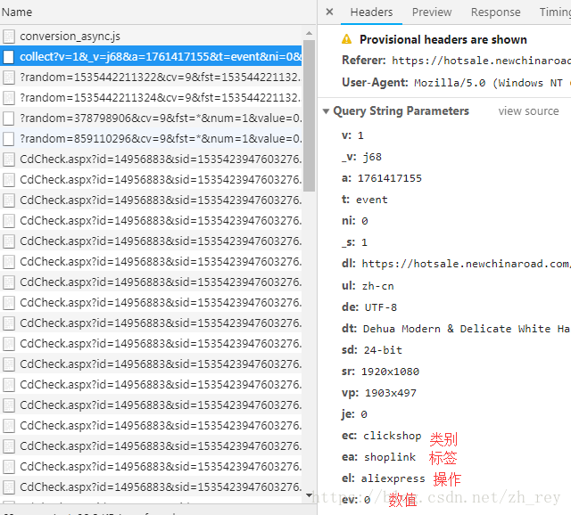
Task: Click the 'ea: shoplink' parameter
Action: 378,457
